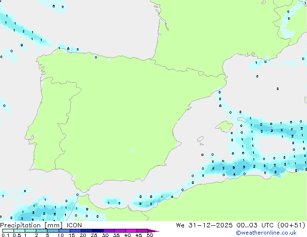Click the legend value label '30'
This screenshot has height=237, width=307.
click(x=105, y=235)
